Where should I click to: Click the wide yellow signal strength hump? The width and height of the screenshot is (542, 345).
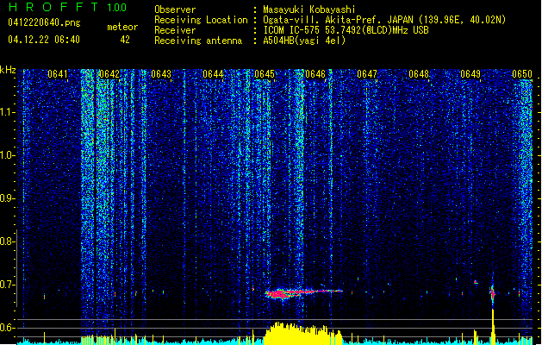(x=303, y=333)
